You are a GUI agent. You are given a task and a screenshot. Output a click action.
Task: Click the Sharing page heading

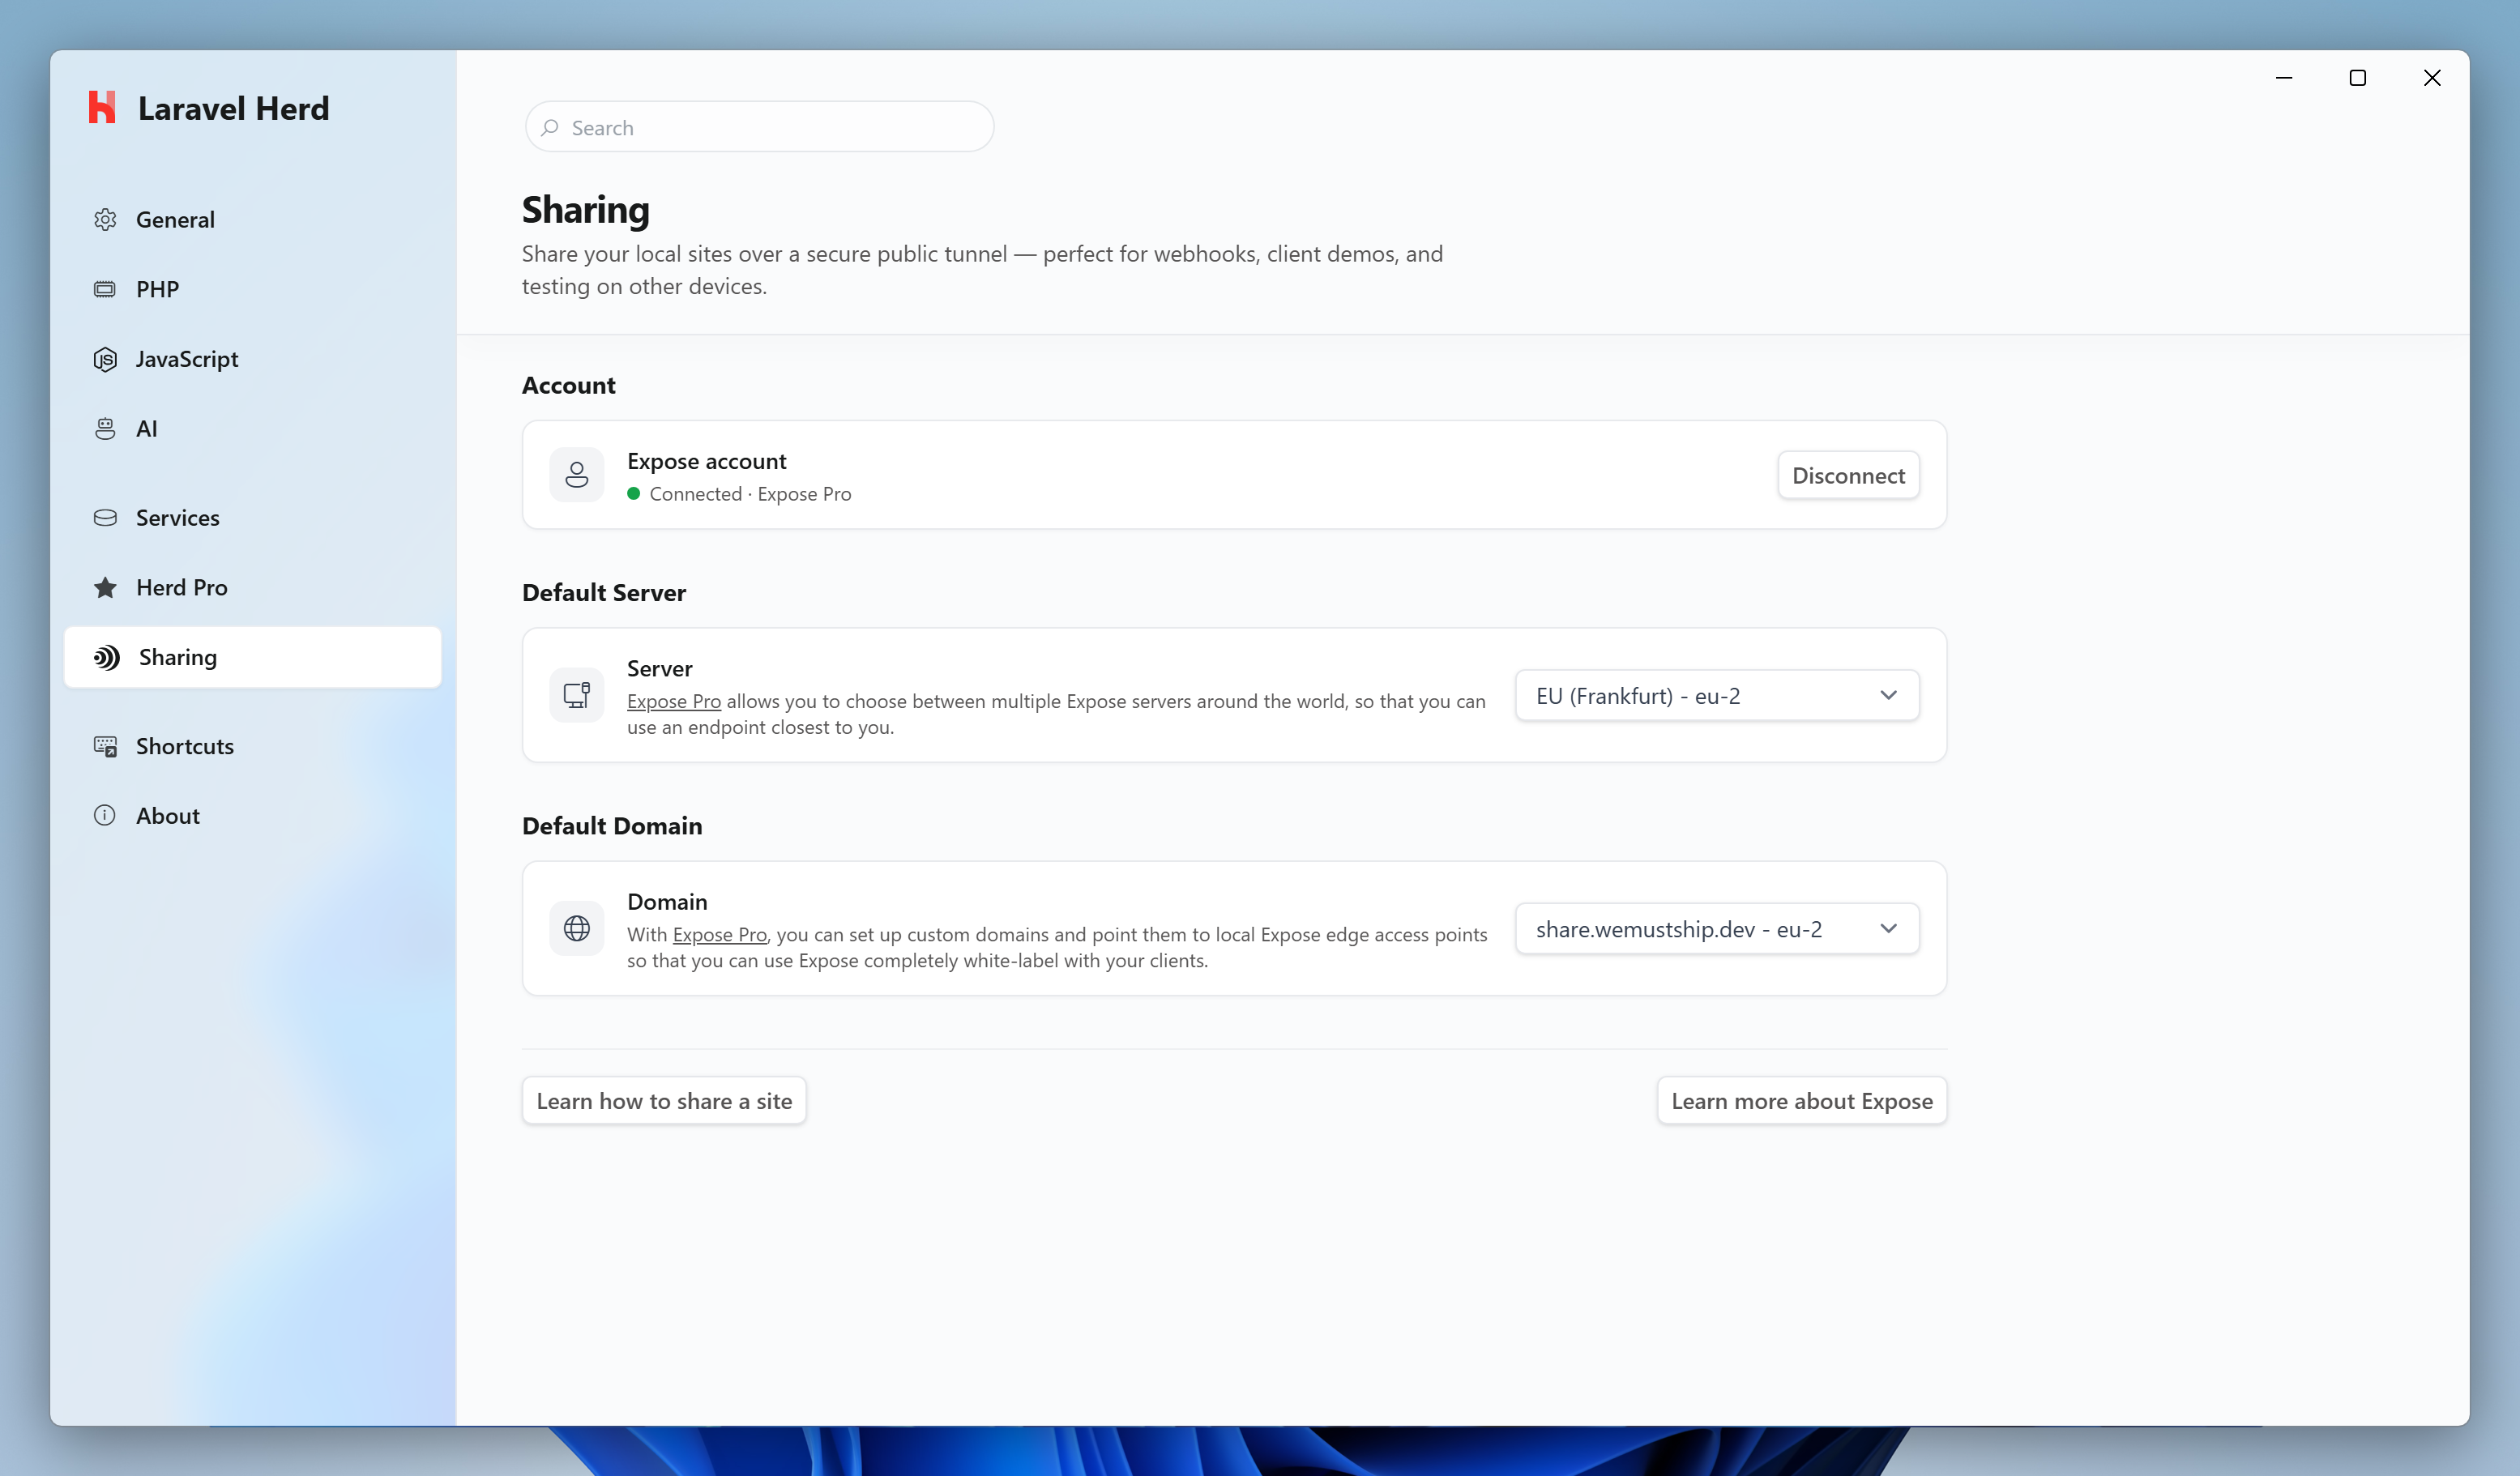pos(586,210)
